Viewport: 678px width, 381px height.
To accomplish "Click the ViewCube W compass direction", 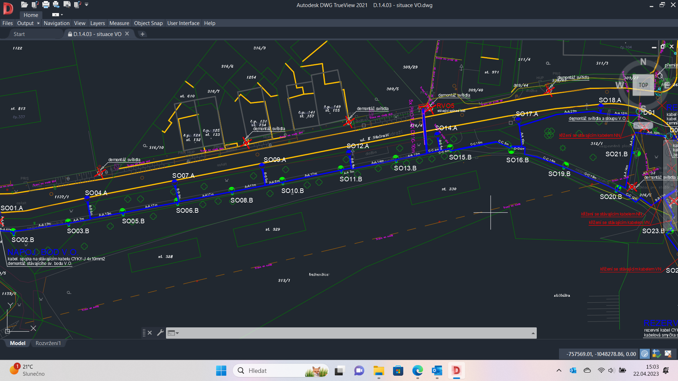I will tap(619, 85).
